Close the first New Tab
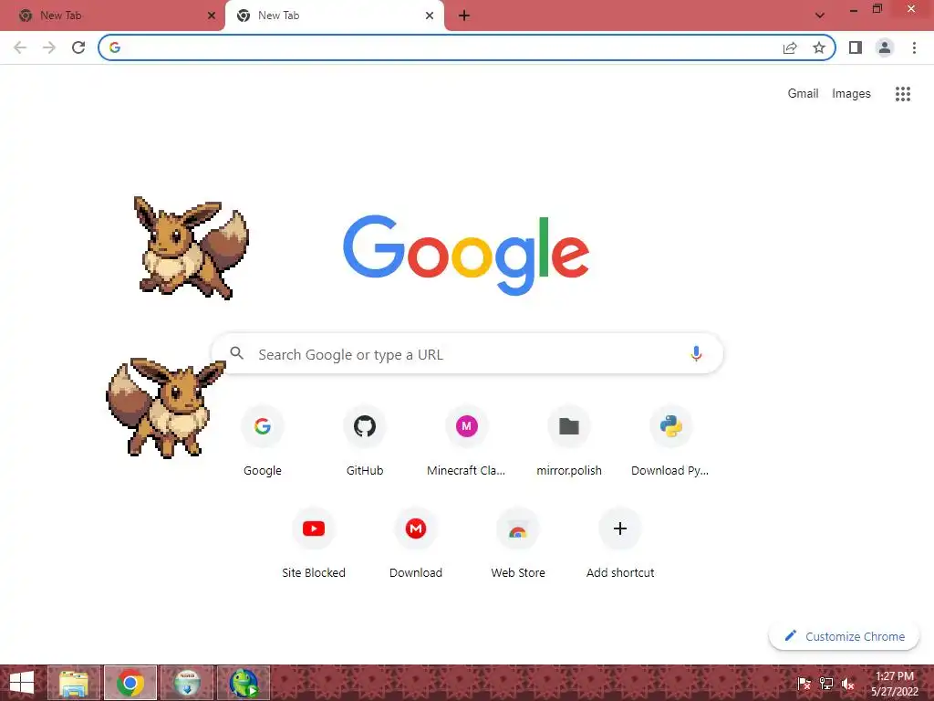 point(212,16)
